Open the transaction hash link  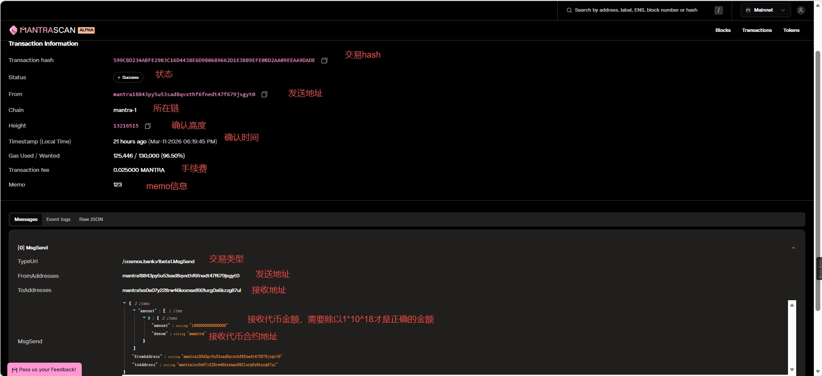(x=214, y=61)
